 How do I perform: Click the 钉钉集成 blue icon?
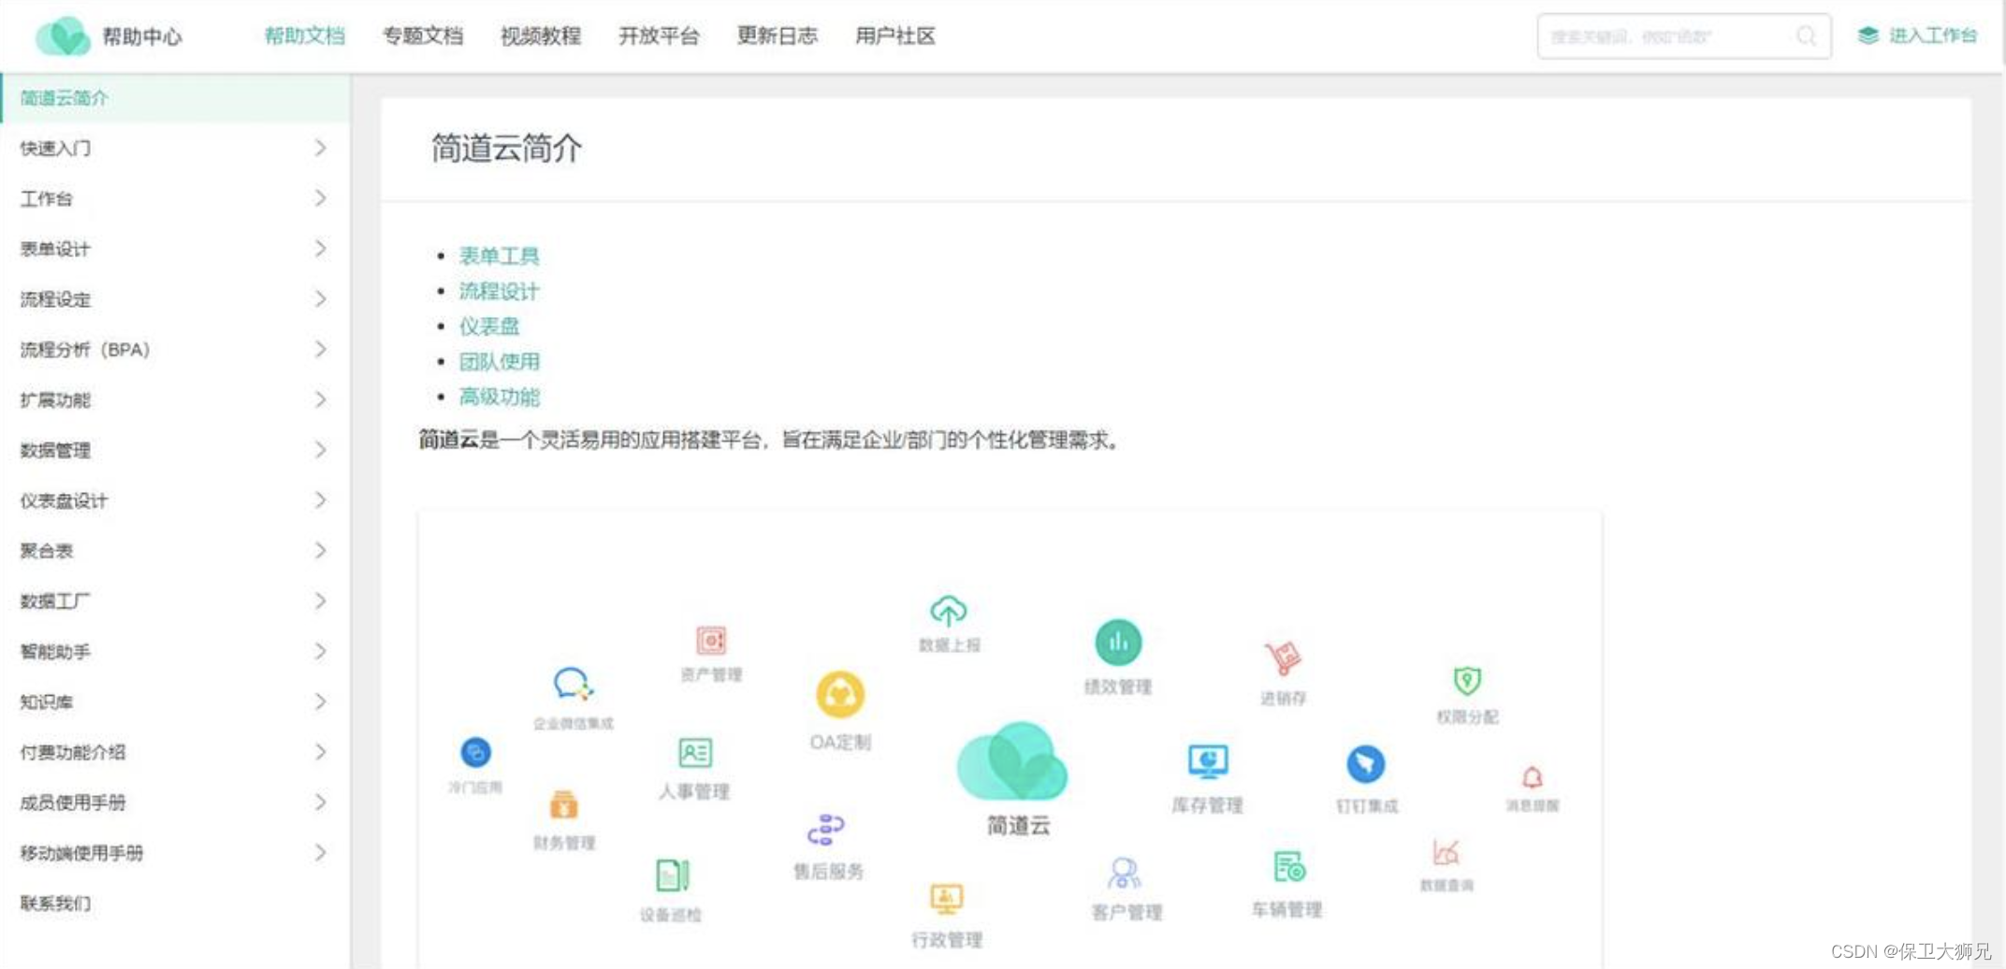tap(1366, 764)
